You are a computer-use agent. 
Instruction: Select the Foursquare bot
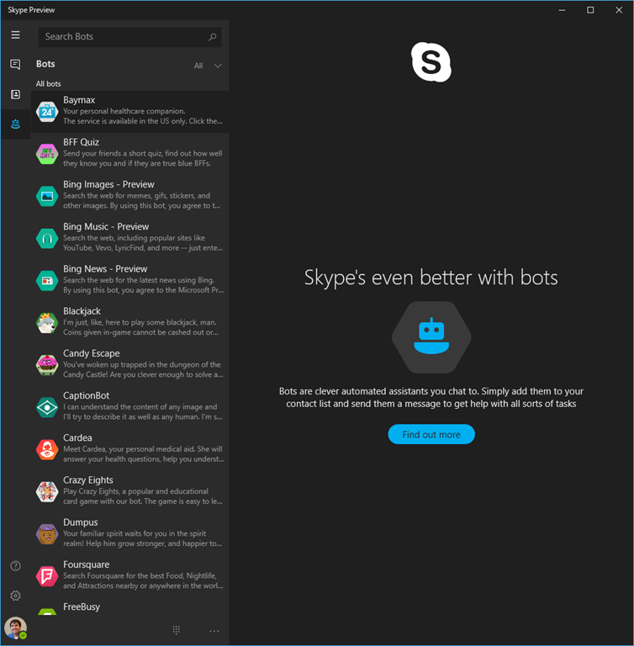(x=130, y=575)
